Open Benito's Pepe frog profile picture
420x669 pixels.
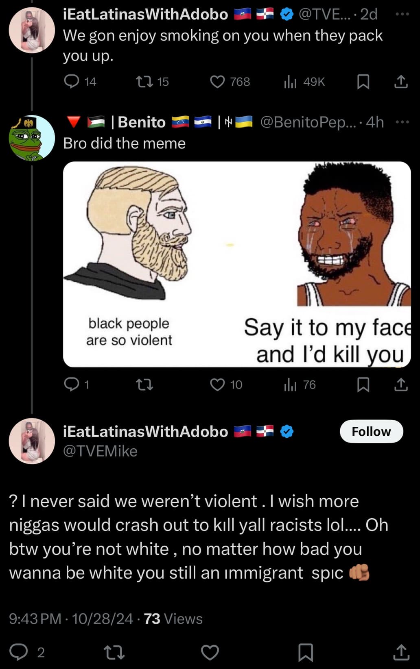click(32, 138)
